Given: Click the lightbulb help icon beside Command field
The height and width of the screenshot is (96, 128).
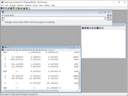Looking at the screenshot, I should [3, 20].
